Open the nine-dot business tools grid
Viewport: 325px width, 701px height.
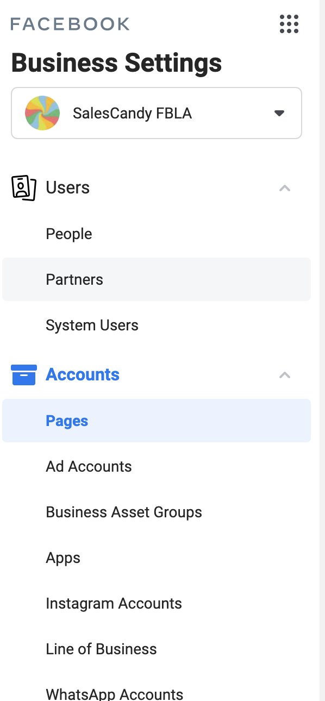pos(289,24)
